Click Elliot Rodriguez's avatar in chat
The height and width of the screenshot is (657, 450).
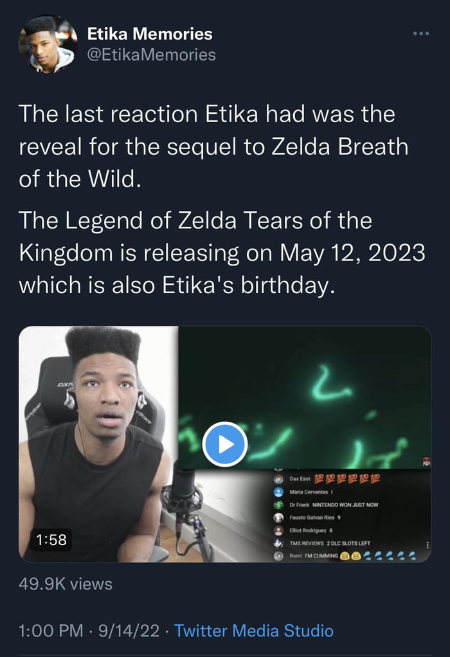click(x=279, y=530)
